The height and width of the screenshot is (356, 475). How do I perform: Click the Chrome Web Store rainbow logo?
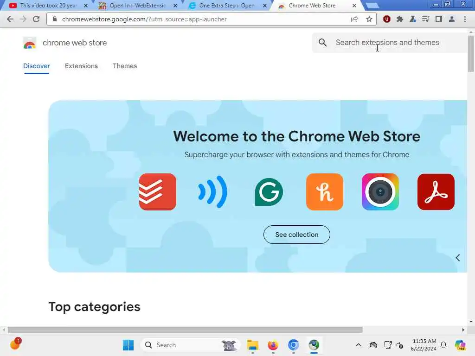pos(30,43)
